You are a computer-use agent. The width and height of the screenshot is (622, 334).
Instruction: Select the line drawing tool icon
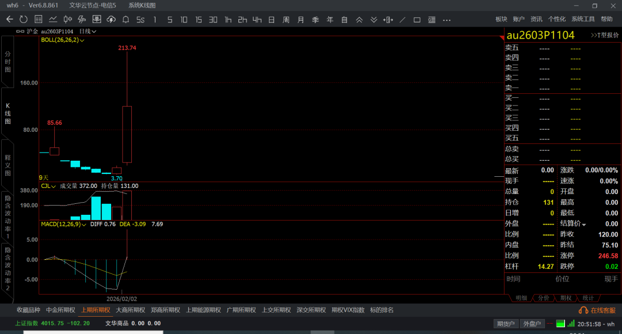tap(403, 20)
